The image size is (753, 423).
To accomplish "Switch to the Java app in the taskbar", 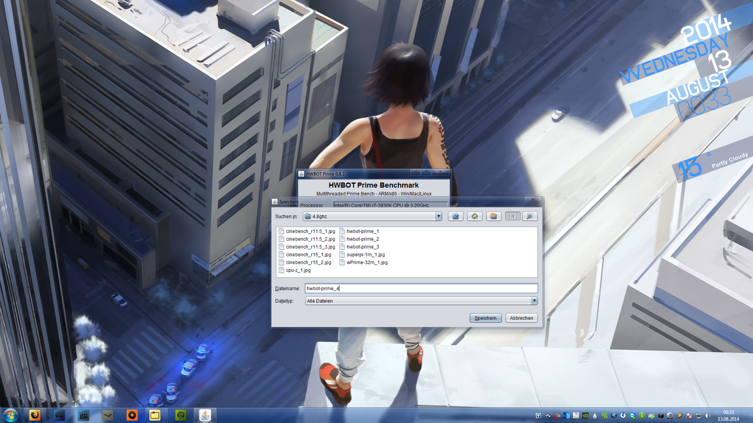I will point(205,415).
